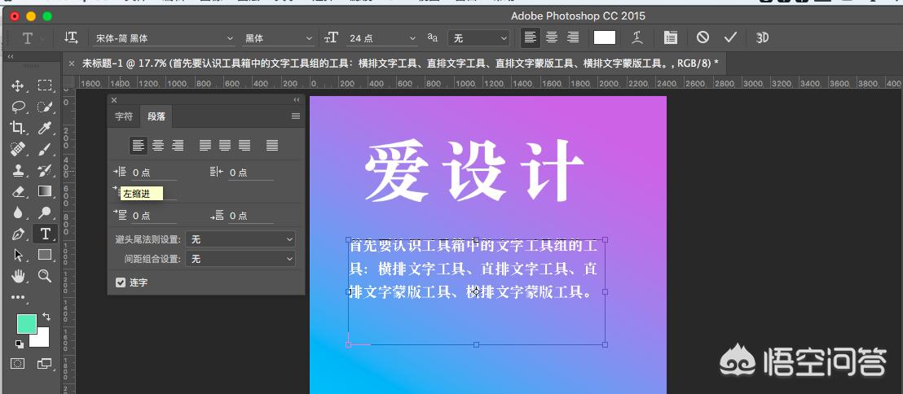Select the Brush tool

pos(45,150)
